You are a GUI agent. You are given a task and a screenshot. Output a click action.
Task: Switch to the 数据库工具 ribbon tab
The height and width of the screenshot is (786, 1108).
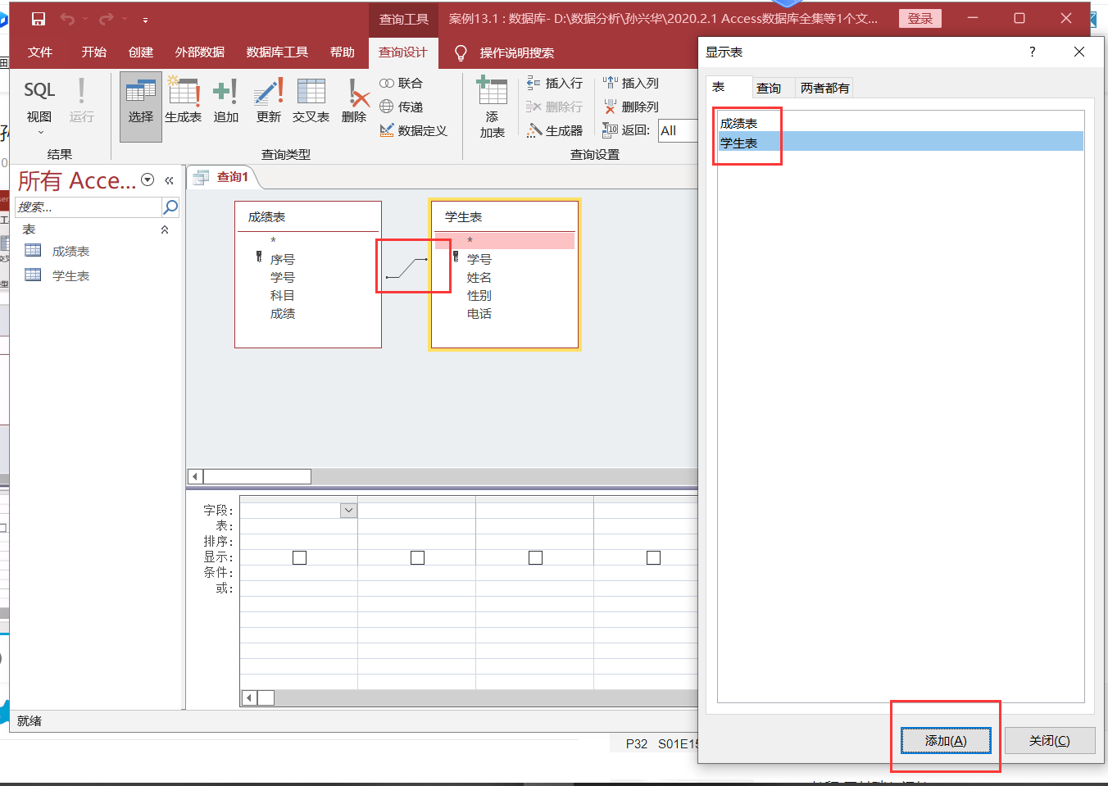point(277,52)
